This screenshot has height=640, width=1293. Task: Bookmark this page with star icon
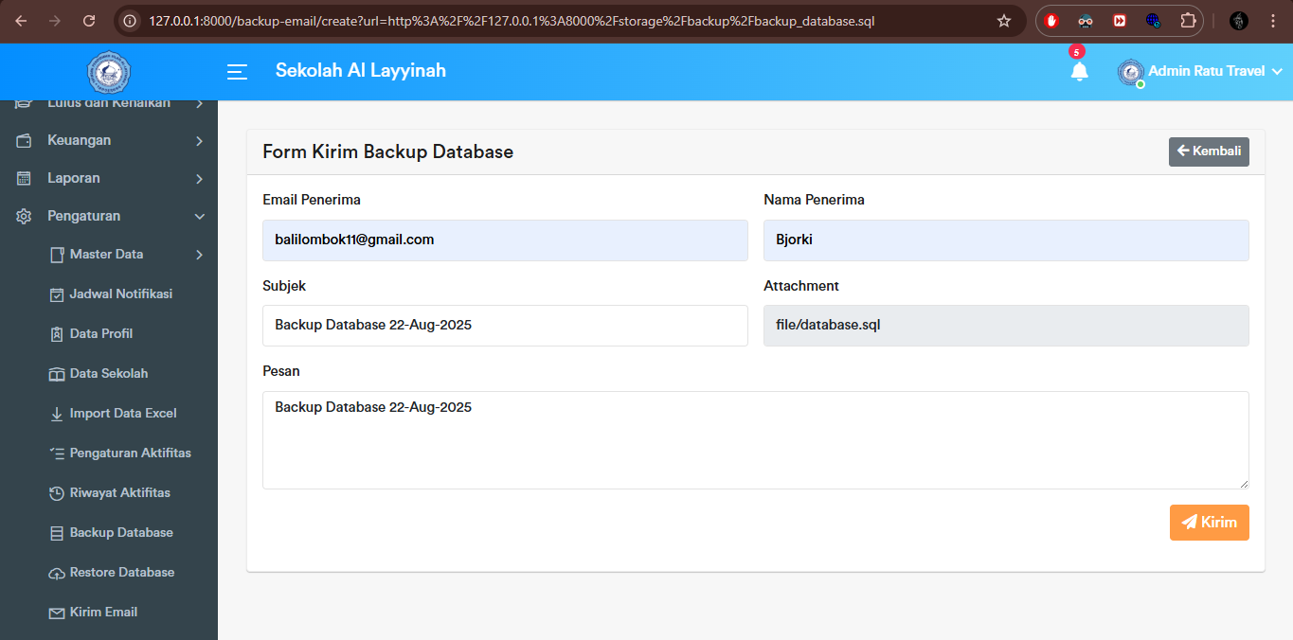[x=1004, y=21]
